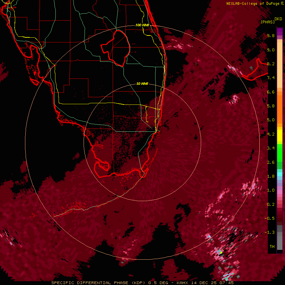Click the 100 NMI range ring label
This screenshot has height=285, width=285.
coord(142,25)
